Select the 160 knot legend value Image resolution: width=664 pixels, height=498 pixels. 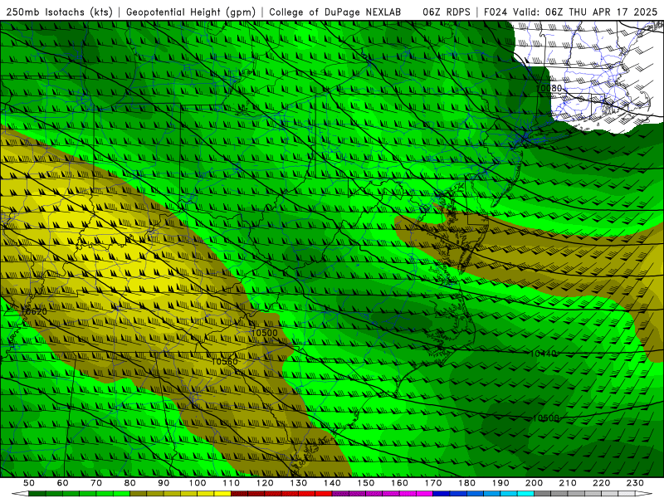[400, 483]
